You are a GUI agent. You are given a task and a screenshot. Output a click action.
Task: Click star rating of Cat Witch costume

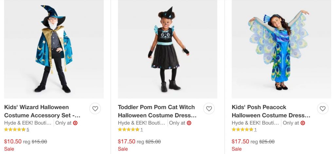click(x=129, y=129)
